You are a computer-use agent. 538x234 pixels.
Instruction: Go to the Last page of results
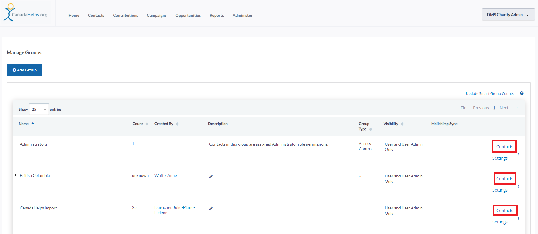click(x=516, y=108)
